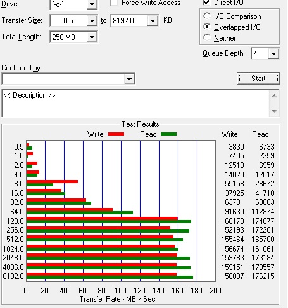Click the 8.0 KB write bar in chart

(52, 181)
